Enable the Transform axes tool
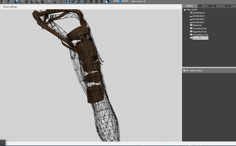Screen dimensions: 236x146 (x=55, y=2)
